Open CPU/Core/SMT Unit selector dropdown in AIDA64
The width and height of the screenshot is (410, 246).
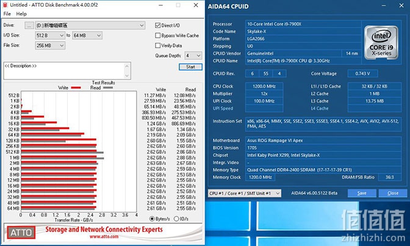coord(245,194)
